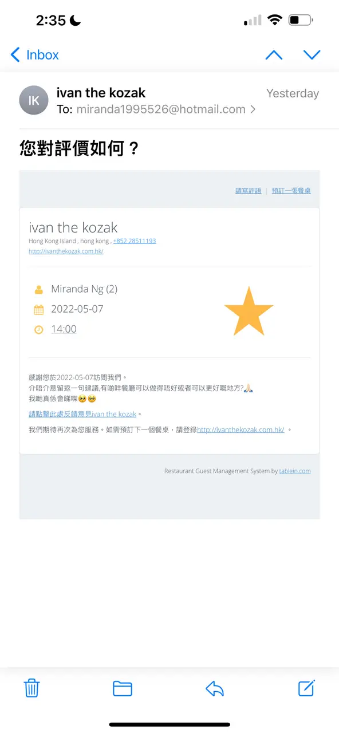Open the 請寫評語 link
Image resolution: width=339 pixels, height=733 pixels.
248,191
